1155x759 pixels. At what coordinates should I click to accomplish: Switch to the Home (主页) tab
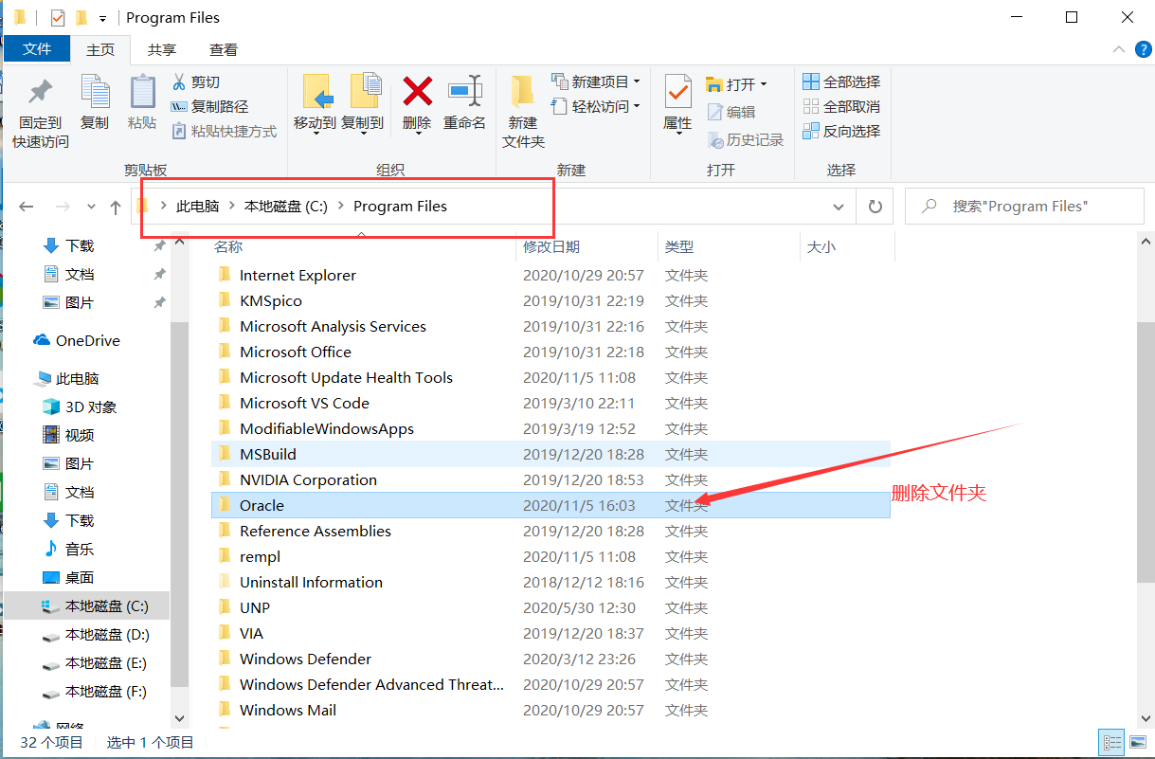tap(100, 50)
